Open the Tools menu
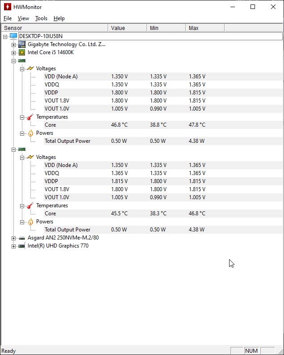This screenshot has width=284, height=355. (41, 18)
